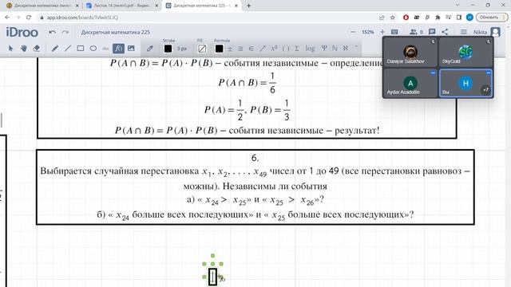Open a new browser tab
The height and width of the screenshot is (287, 511).
click(x=248, y=6)
